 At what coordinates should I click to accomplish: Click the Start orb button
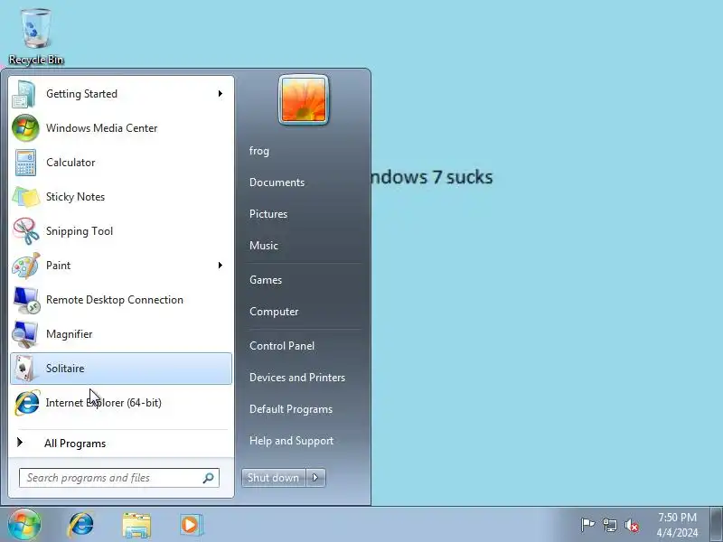24,525
